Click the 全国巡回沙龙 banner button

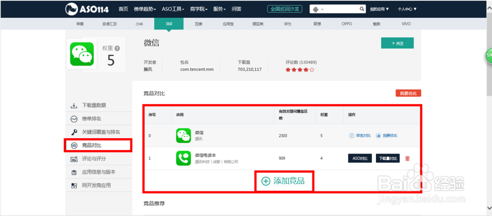285,9
